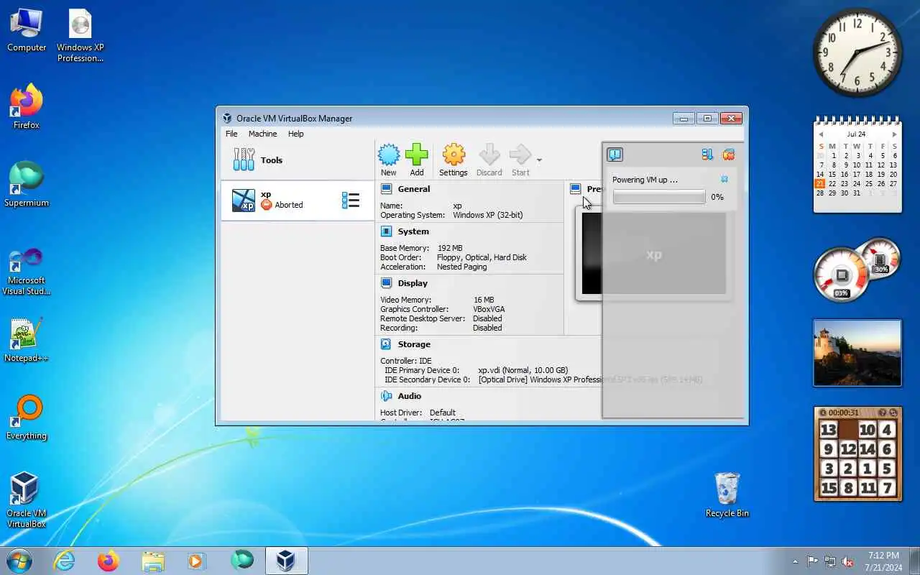920x575 pixels.
Task: Click the System section chip icon
Action: [x=386, y=231]
